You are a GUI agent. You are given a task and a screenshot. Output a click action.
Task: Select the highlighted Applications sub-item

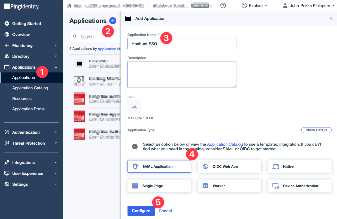click(31, 78)
